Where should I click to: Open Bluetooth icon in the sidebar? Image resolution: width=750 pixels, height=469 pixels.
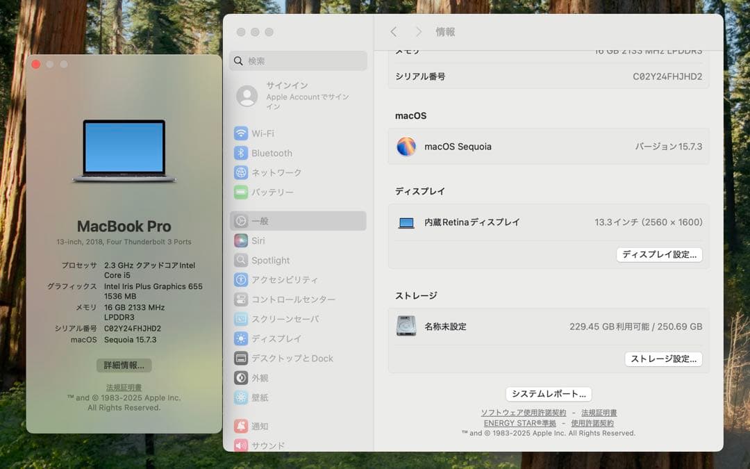(x=240, y=153)
